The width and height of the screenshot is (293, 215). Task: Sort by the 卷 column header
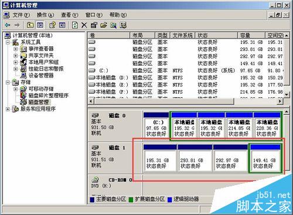[108, 35]
